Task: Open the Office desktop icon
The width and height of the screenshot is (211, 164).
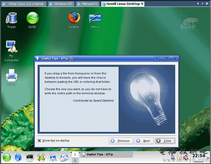Action: pyautogui.click(x=95, y=20)
